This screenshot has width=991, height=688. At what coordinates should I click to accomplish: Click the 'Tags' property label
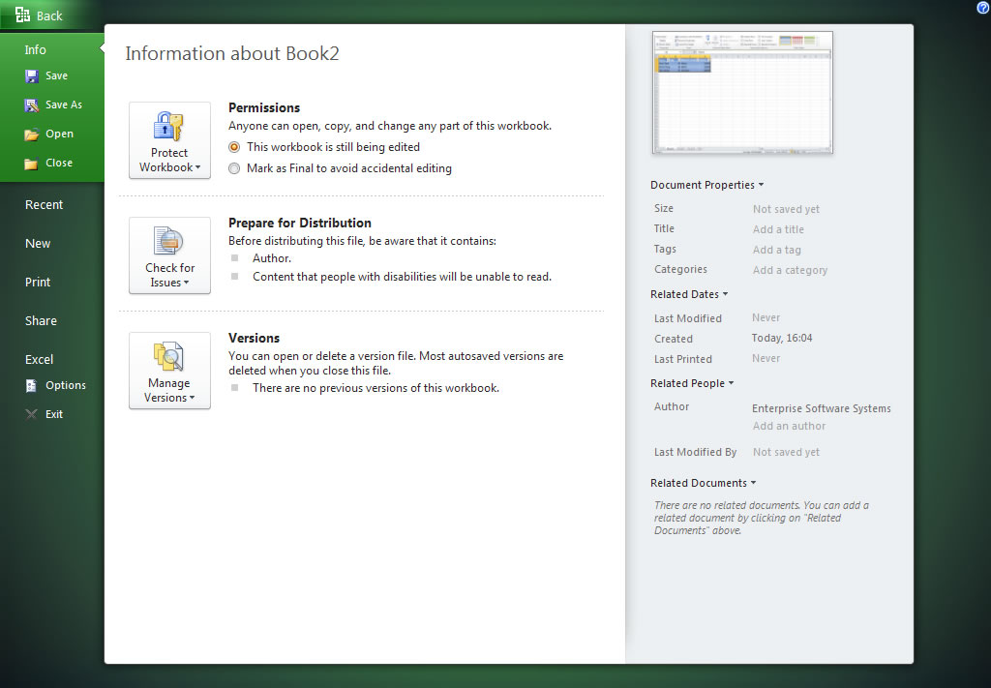point(665,249)
